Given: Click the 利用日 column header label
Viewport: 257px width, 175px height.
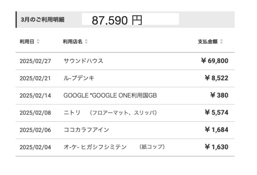Looking at the screenshot, I should pyautogui.click(x=27, y=42).
